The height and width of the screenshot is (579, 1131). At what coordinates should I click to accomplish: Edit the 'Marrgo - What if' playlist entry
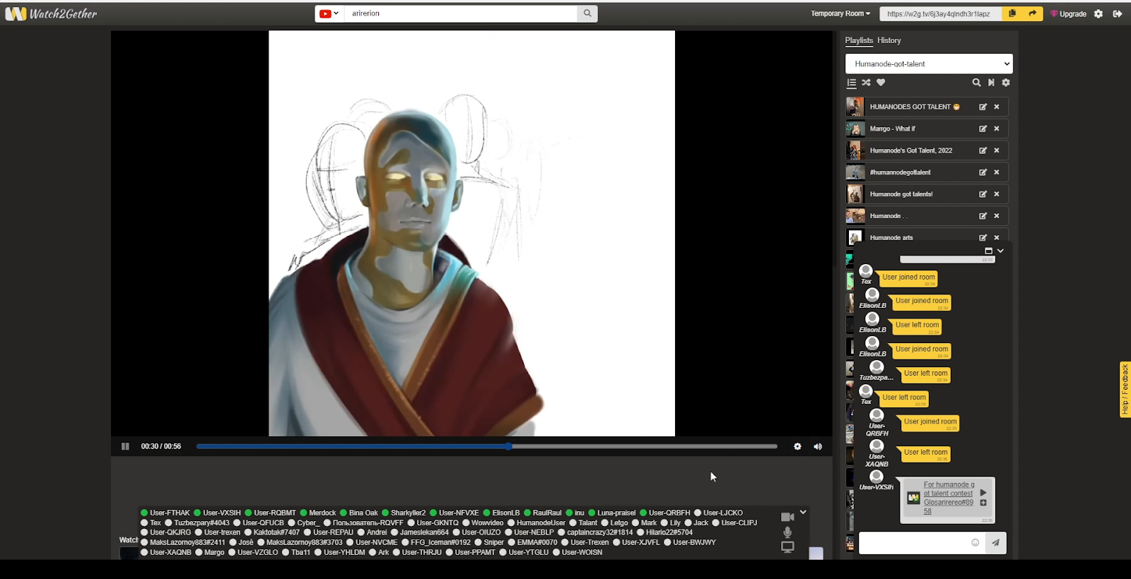(x=983, y=129)
